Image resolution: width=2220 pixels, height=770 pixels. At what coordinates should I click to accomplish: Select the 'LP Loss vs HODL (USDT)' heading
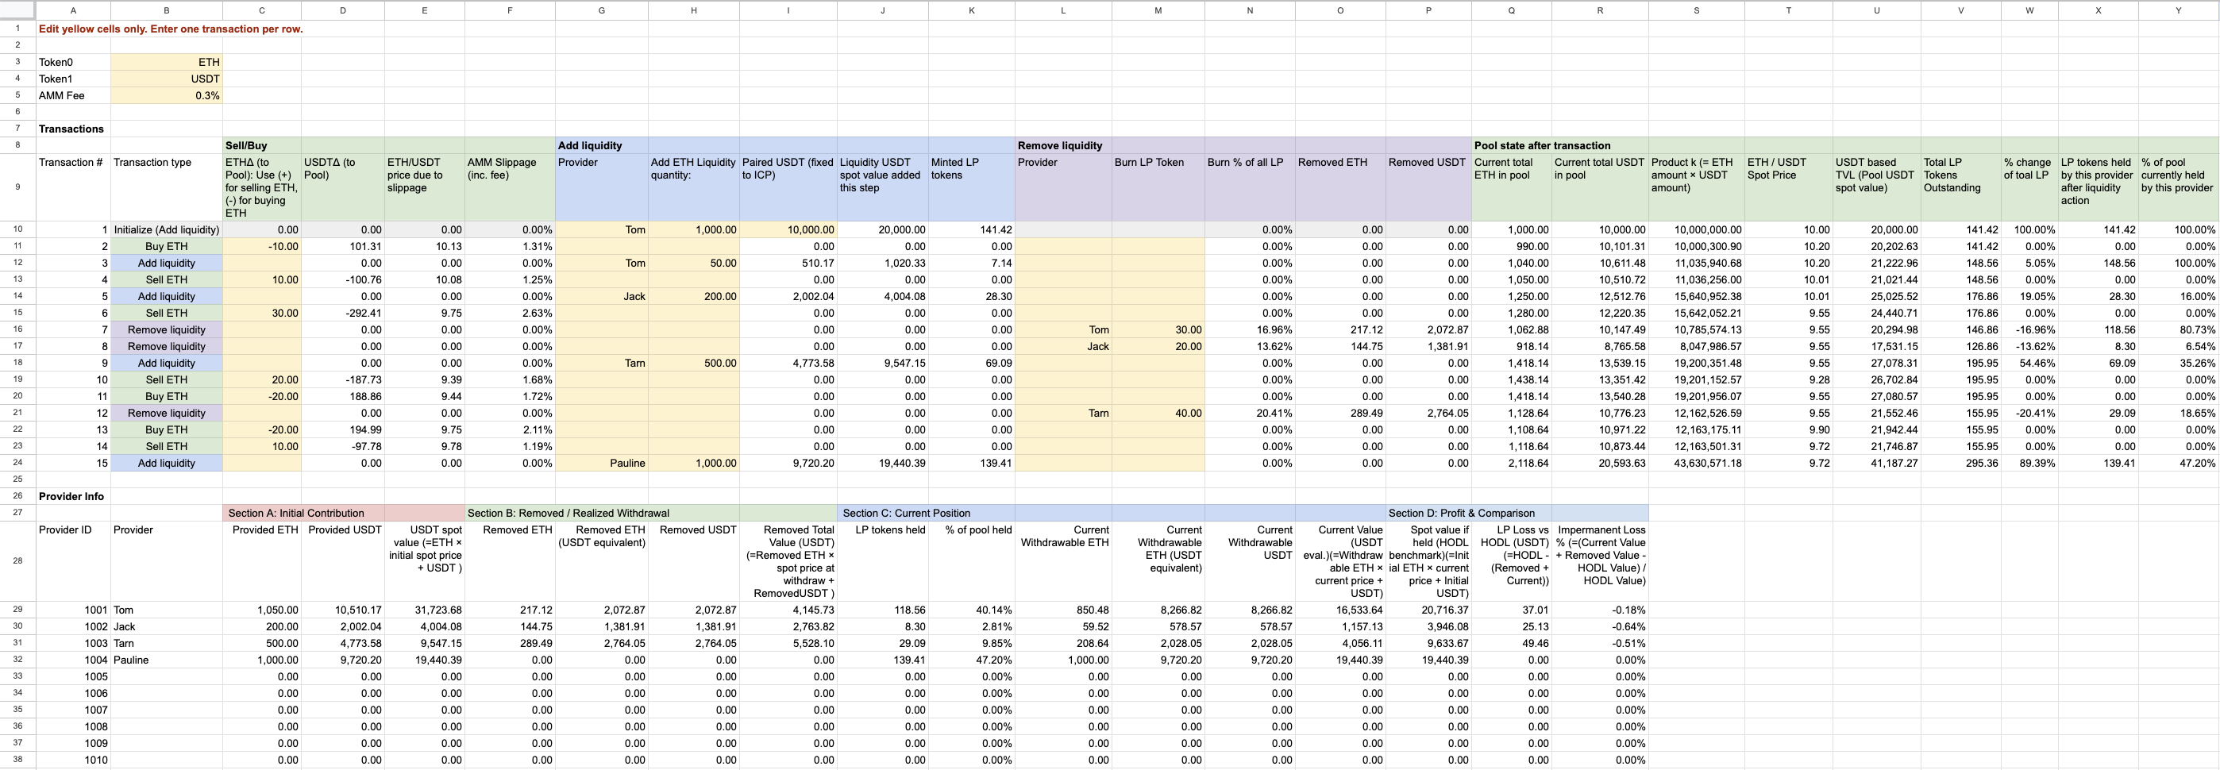[x=1511, y=560]
